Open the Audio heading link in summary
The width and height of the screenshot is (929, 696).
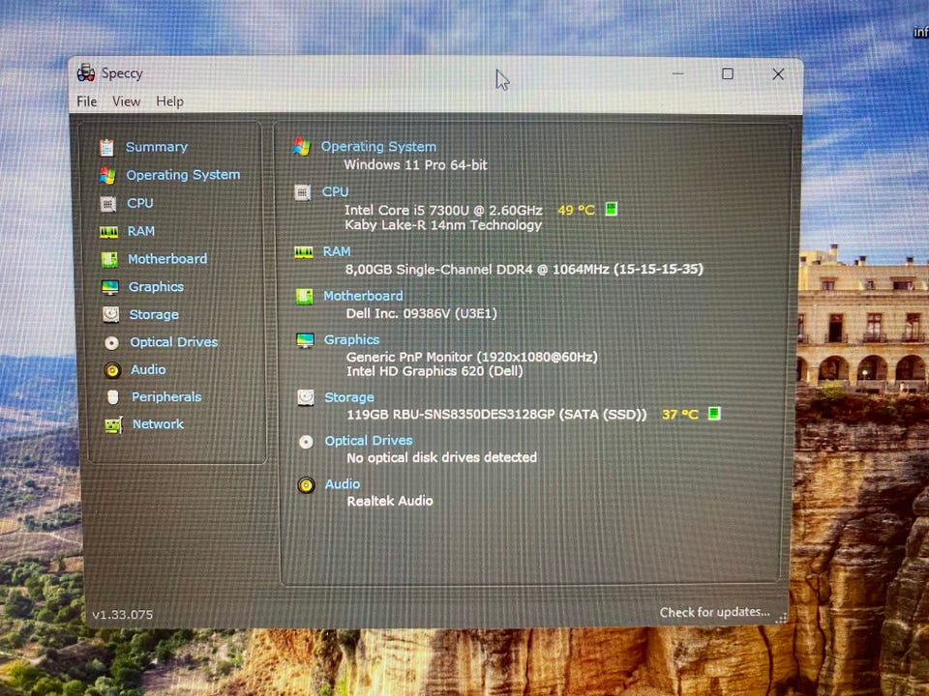[343, 484]
